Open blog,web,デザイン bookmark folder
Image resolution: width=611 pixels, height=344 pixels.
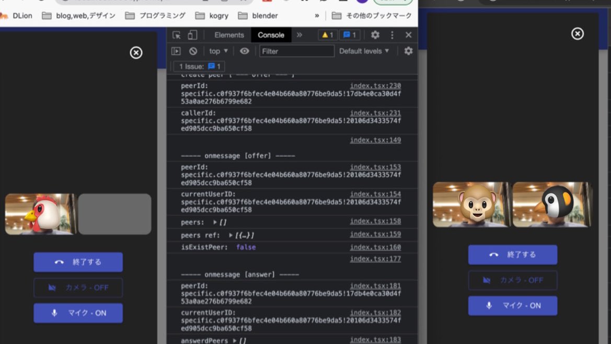[79, 16]
